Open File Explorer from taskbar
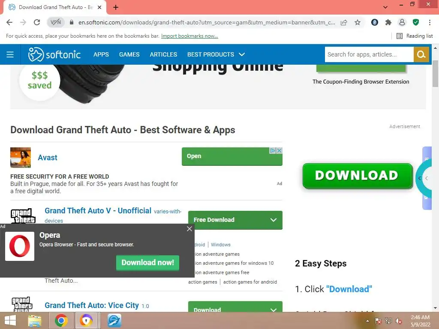 click(x=35, y=320)
